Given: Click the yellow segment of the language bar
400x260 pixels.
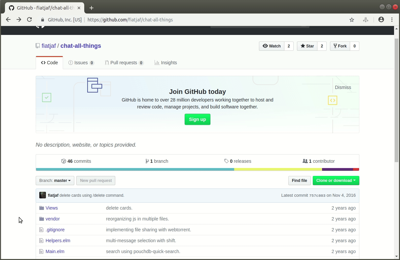Looking at the screenshot, I should pyautogui.click(x=278, y=169).
